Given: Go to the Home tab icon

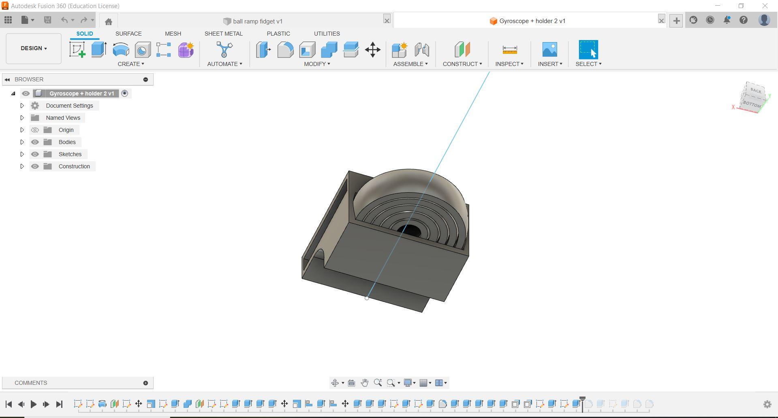Looking at the screenshot, I should coord(108,21).
